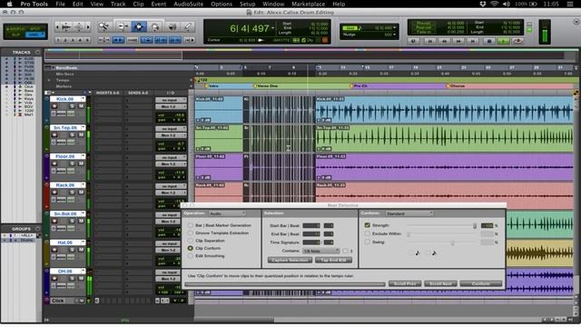581x327 pixels.
Task: Click zoom preset 1 button
Action: [x=58, y=40]
